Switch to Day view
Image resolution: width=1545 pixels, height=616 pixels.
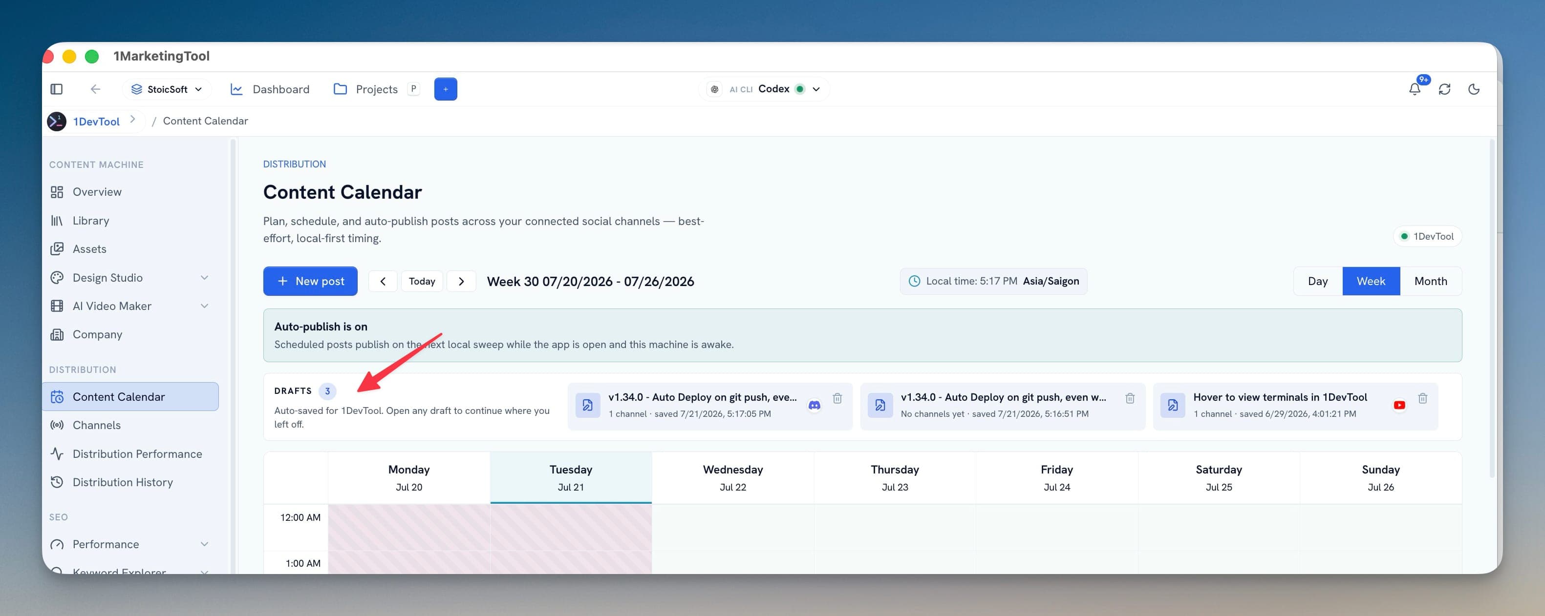(x=1317, y=281)
